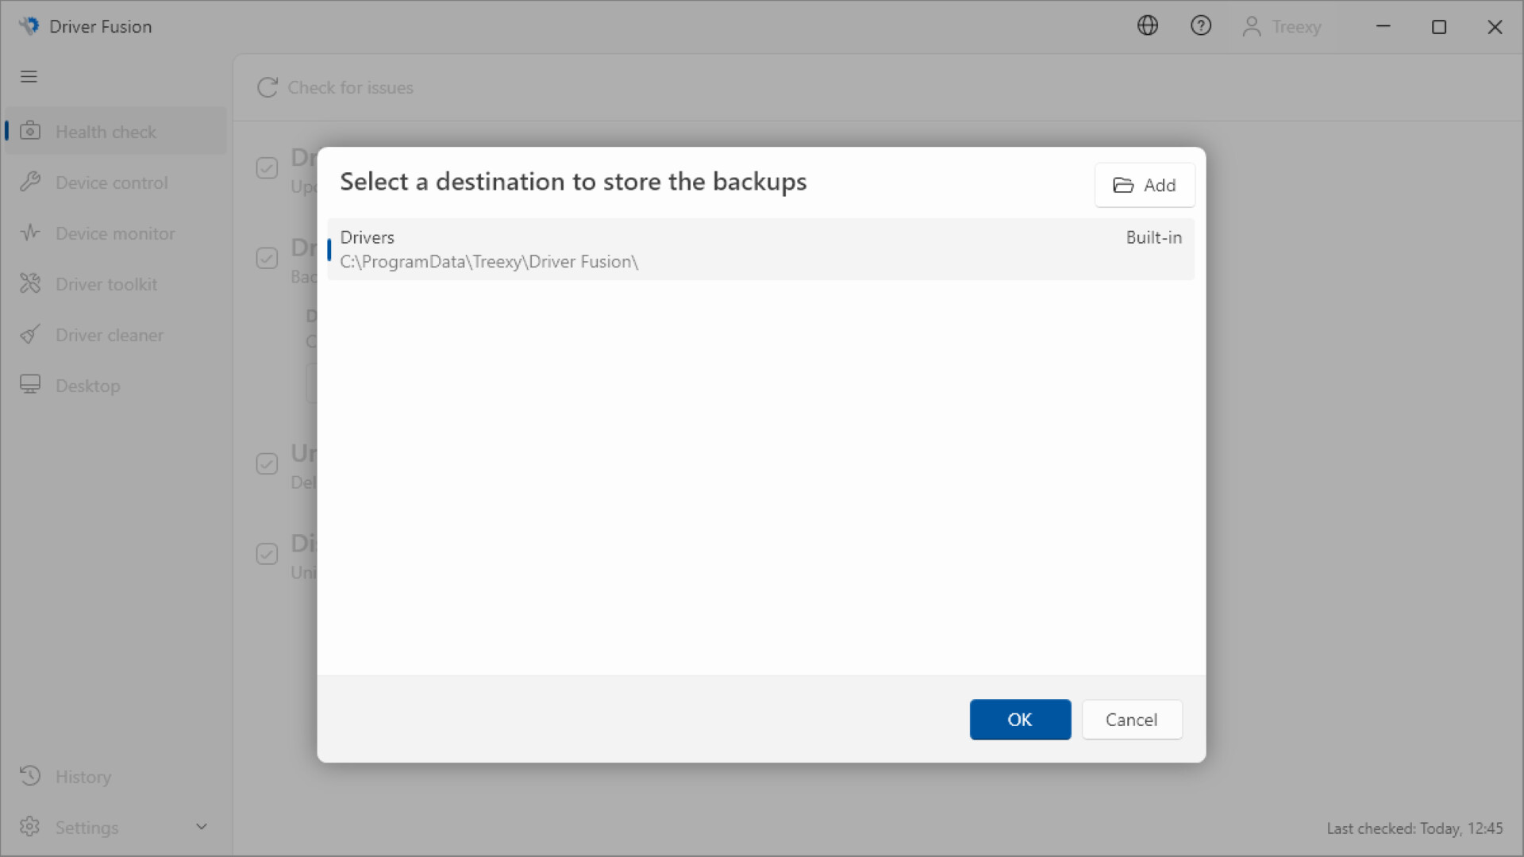Open the hamburger navigation menu

pyautogui.click(x=29, y=76)
